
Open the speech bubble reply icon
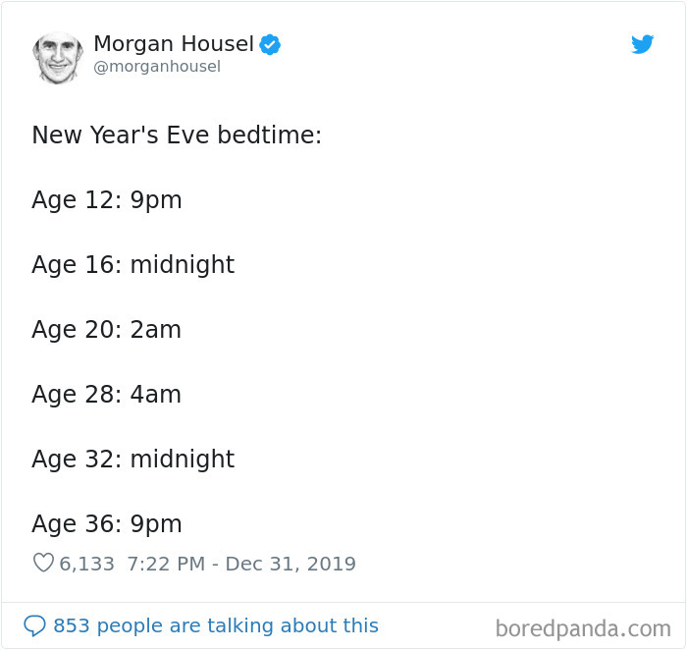(34, 625)
